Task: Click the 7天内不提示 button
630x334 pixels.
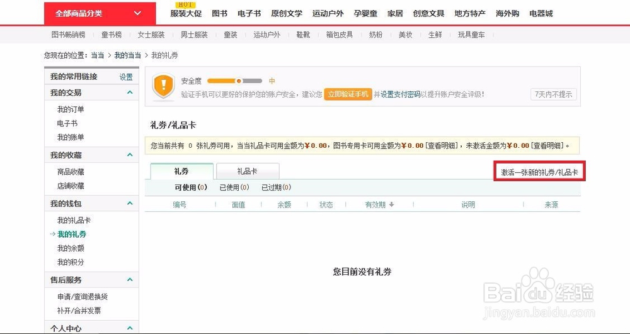Action: [x=553, y=94]
